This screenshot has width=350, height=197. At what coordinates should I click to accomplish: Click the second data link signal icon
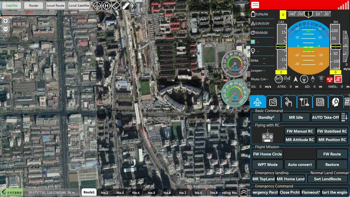[x=287, y=79]
